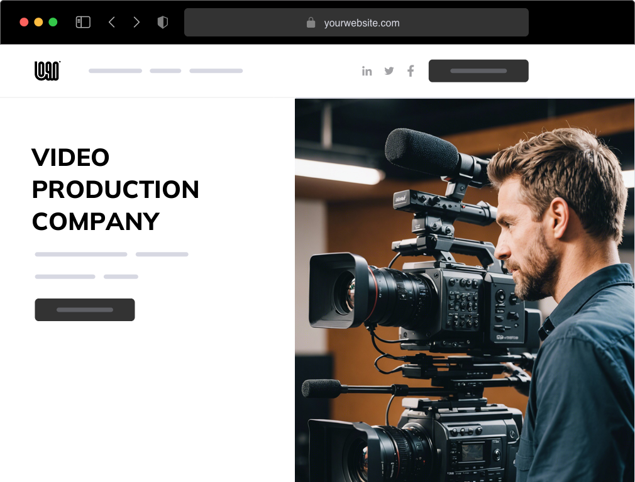This screenshot has width=635, height=482.
Task: Navigate back with the left arrow icon
Action: [111, 21]
